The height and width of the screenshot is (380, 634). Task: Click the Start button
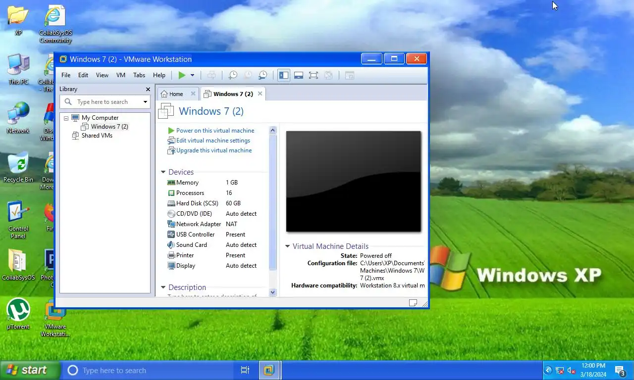tap(30, 370)
